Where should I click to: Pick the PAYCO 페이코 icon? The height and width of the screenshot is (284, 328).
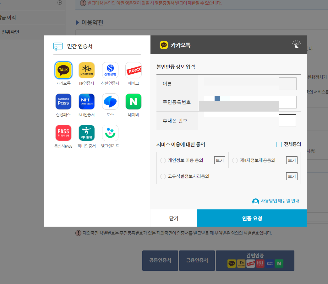click(x=134, y=70)
